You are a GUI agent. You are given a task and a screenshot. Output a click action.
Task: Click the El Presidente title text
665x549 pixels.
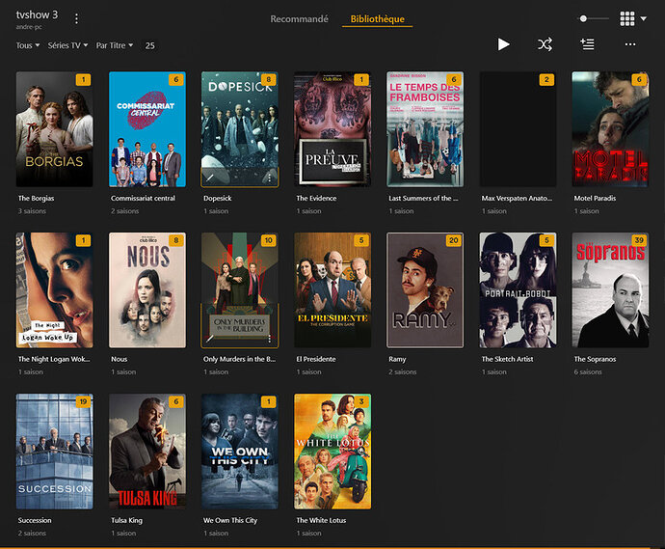click(x=315, y=359)
